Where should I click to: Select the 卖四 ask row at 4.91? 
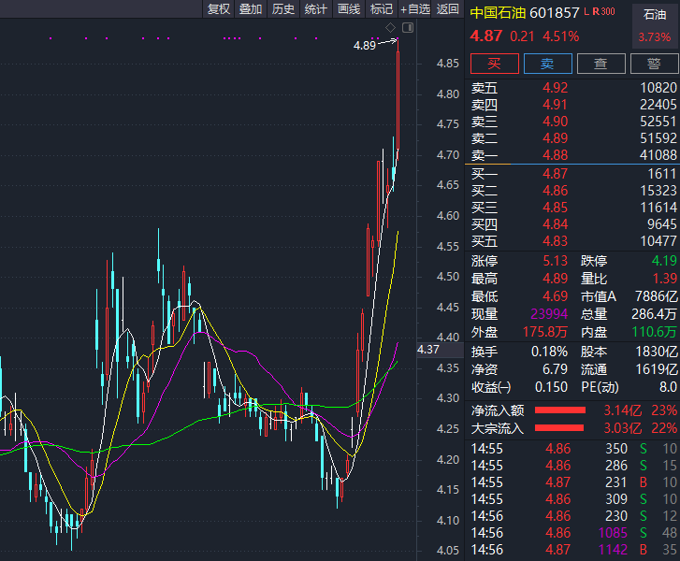click(573, 105)
